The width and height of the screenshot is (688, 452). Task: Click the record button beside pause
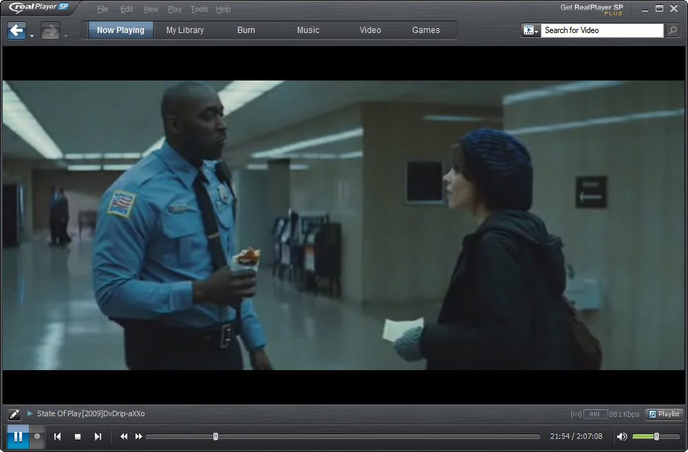point(37,436)
